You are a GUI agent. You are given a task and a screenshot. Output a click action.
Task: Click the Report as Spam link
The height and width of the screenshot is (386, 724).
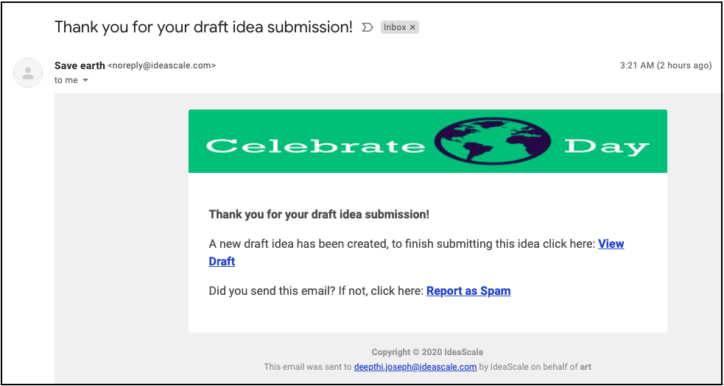tap(468, 291)
